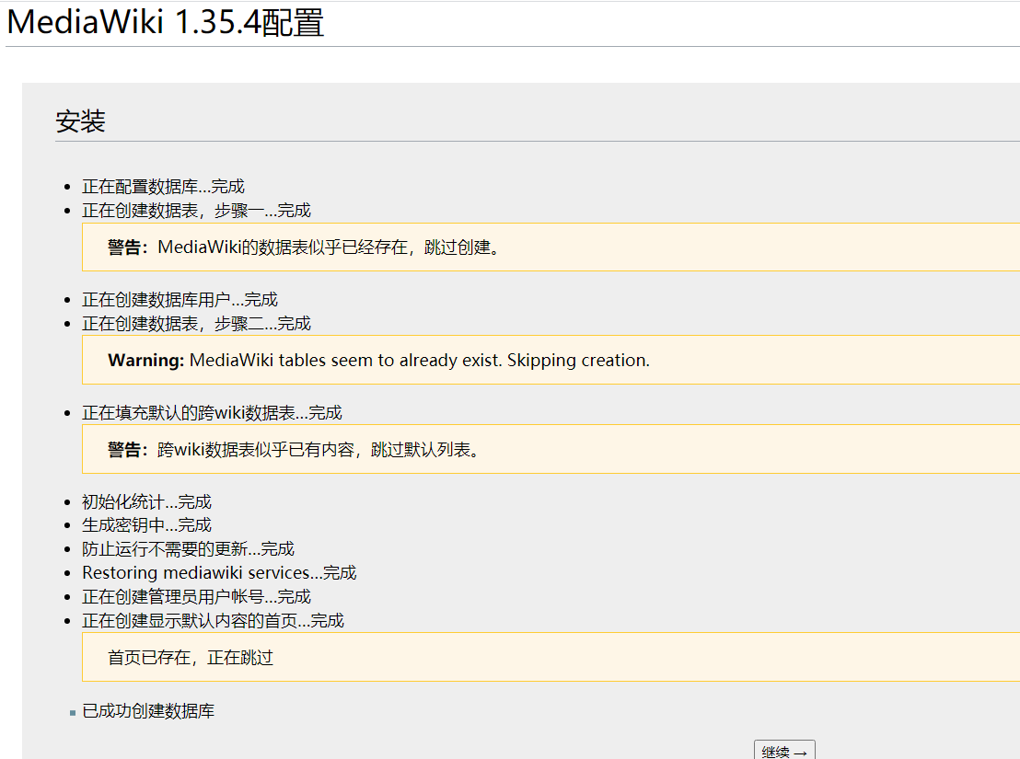Click the 继续 → button to proceed
The image size is (1020, 759).
click(x=784, y=750)
